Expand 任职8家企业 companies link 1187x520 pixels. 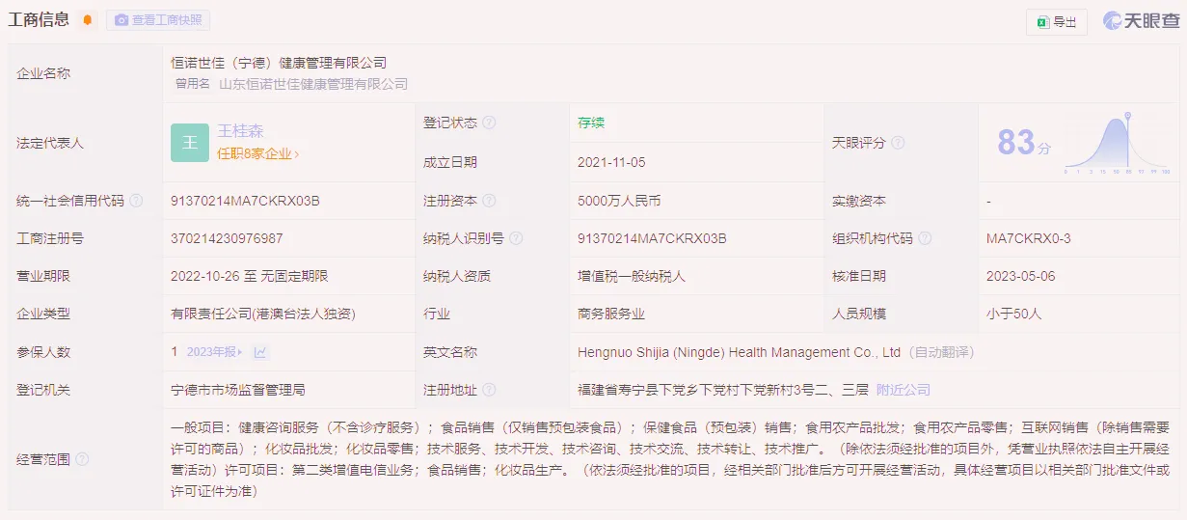(257, 153)
